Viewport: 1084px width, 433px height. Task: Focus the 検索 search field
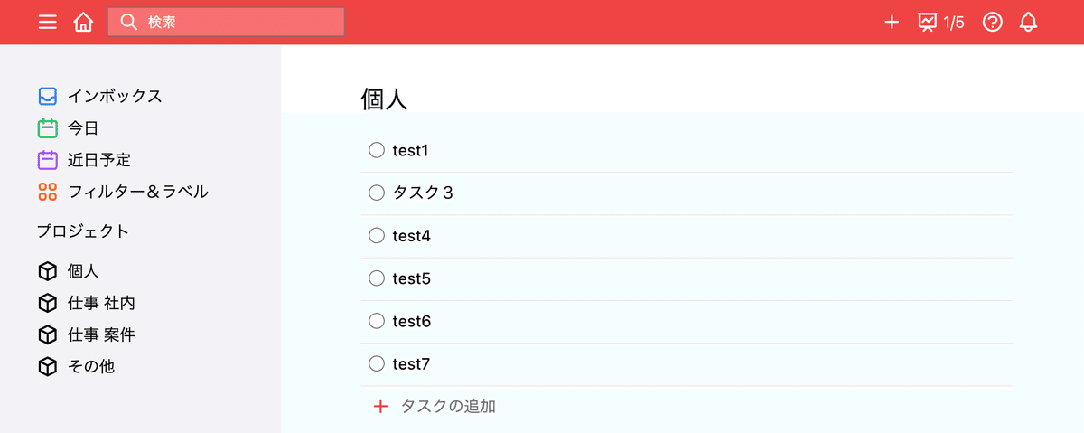point(226,22)
